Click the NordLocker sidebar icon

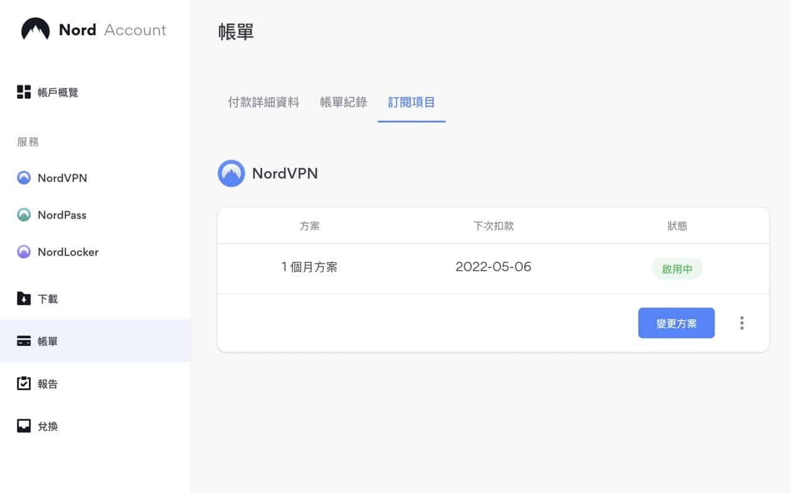[x=23, y=252]
